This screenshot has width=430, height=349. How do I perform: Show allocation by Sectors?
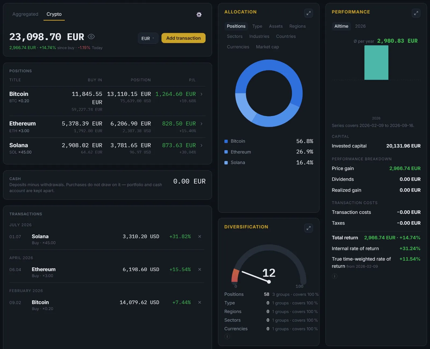(235, 36)
